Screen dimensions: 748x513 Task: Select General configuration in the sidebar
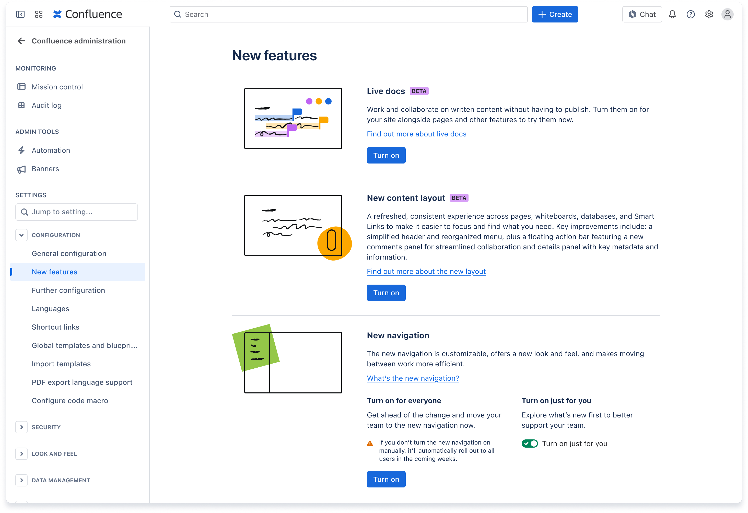click(x=69, y=253)
